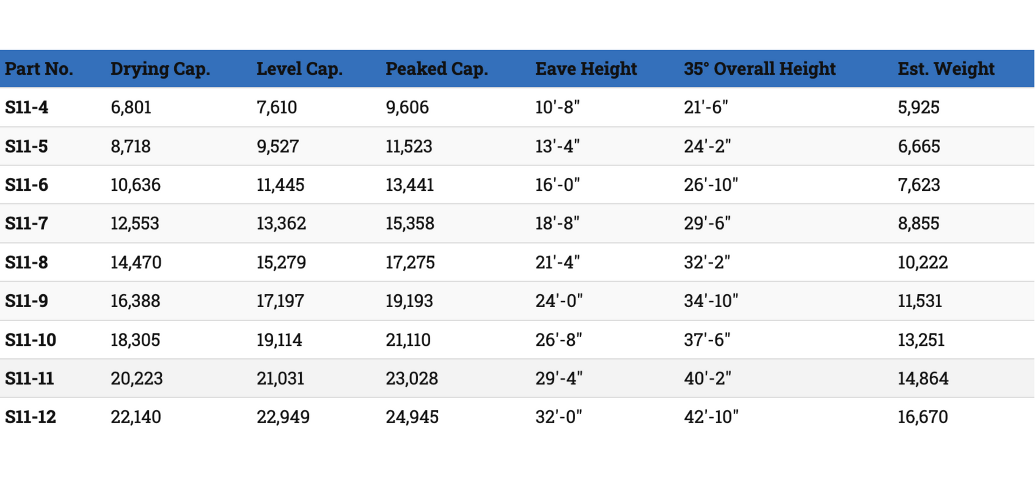The width and height of the screenshot is (1035, 485).
Task: Click the S11-8 row label
Action: pos(26,262)
